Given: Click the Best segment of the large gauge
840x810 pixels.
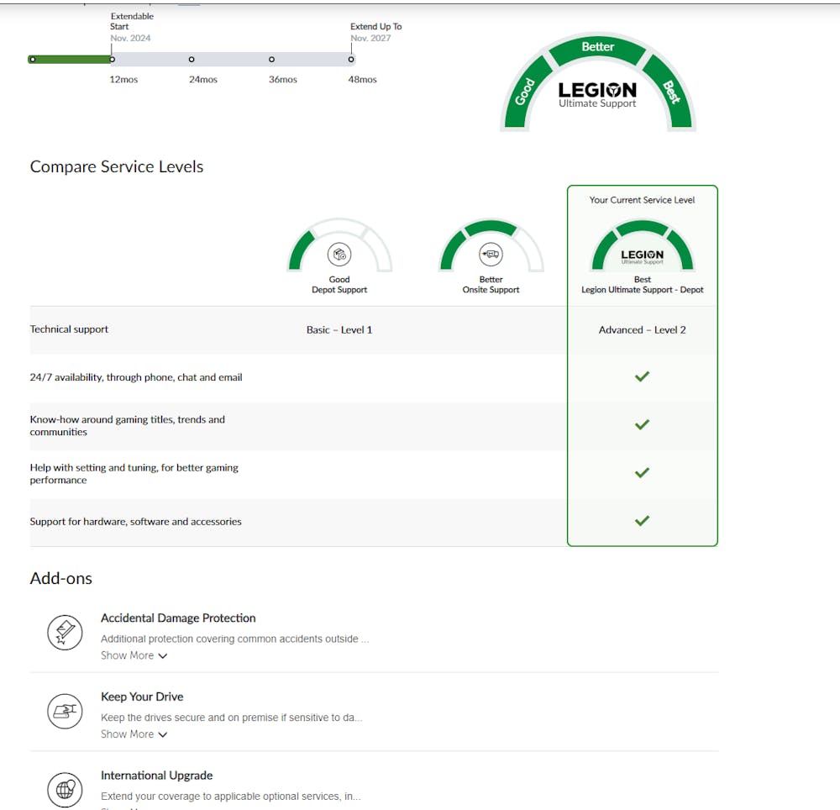Looking at the screenshot, I should [670, 92].
